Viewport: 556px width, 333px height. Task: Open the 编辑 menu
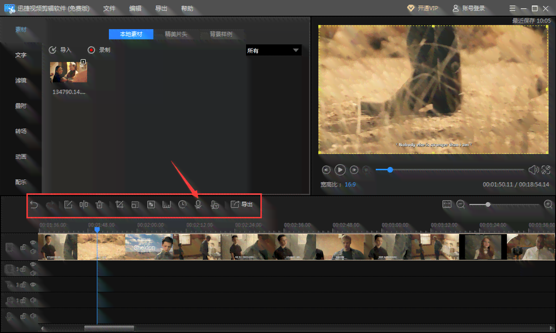[135, 8]
